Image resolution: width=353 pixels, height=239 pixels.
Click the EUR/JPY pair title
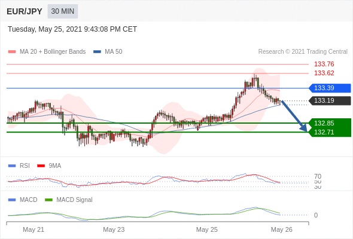(x=25, y=11)
